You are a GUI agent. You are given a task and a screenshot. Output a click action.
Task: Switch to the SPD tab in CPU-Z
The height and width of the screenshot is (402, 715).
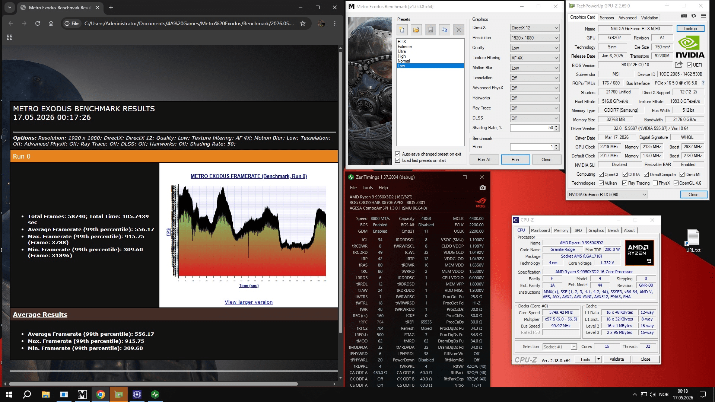(x=578, y=230)
